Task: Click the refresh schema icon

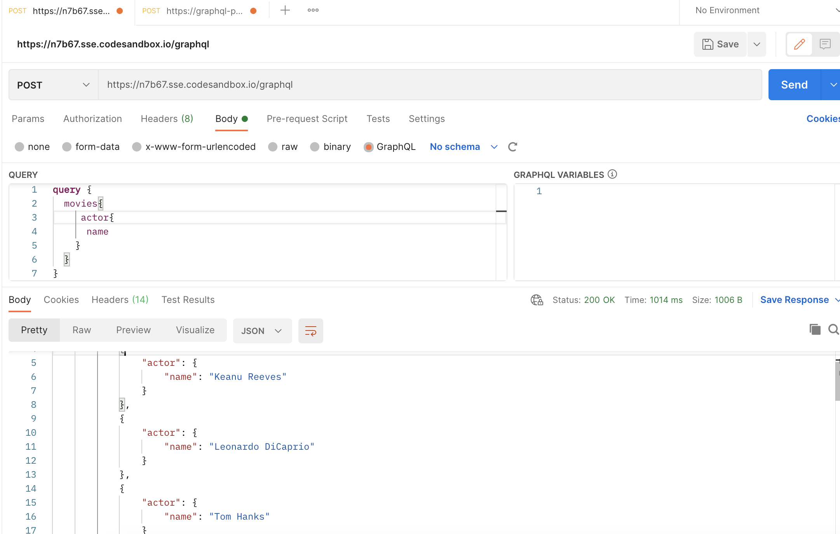Action: tap(513, 147)
